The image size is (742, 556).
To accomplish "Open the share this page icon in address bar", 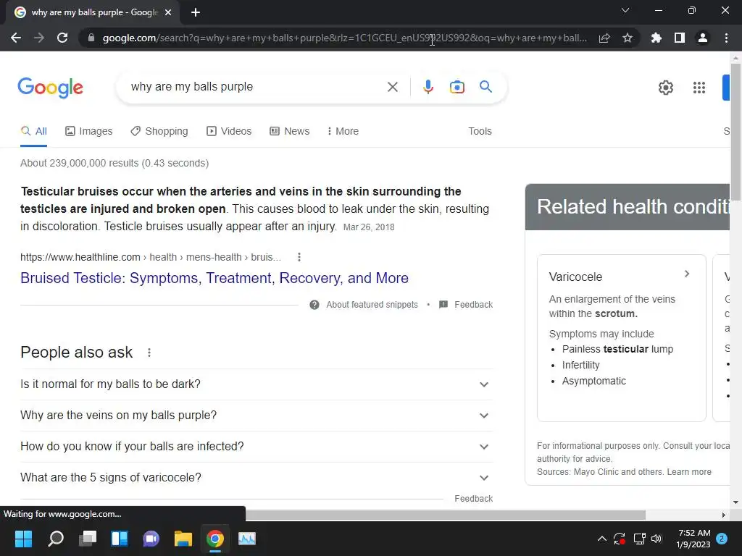I will tap(604, 38).
